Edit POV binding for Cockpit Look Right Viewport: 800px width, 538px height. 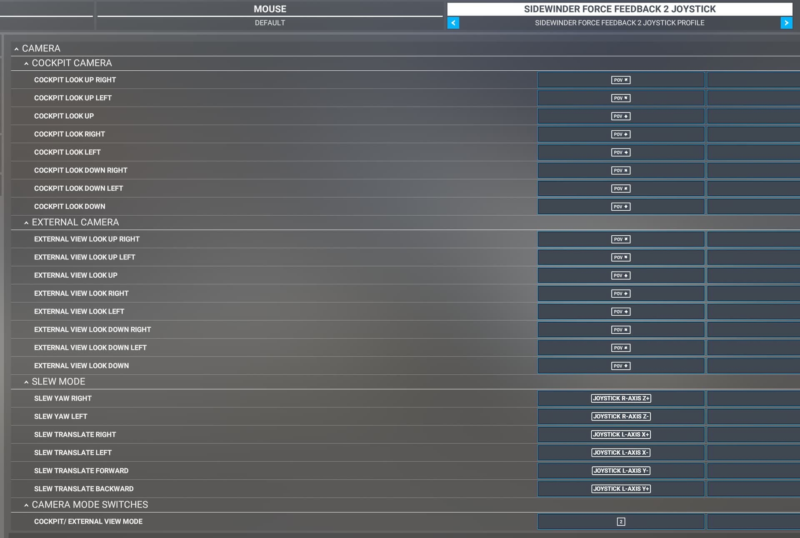621,134
